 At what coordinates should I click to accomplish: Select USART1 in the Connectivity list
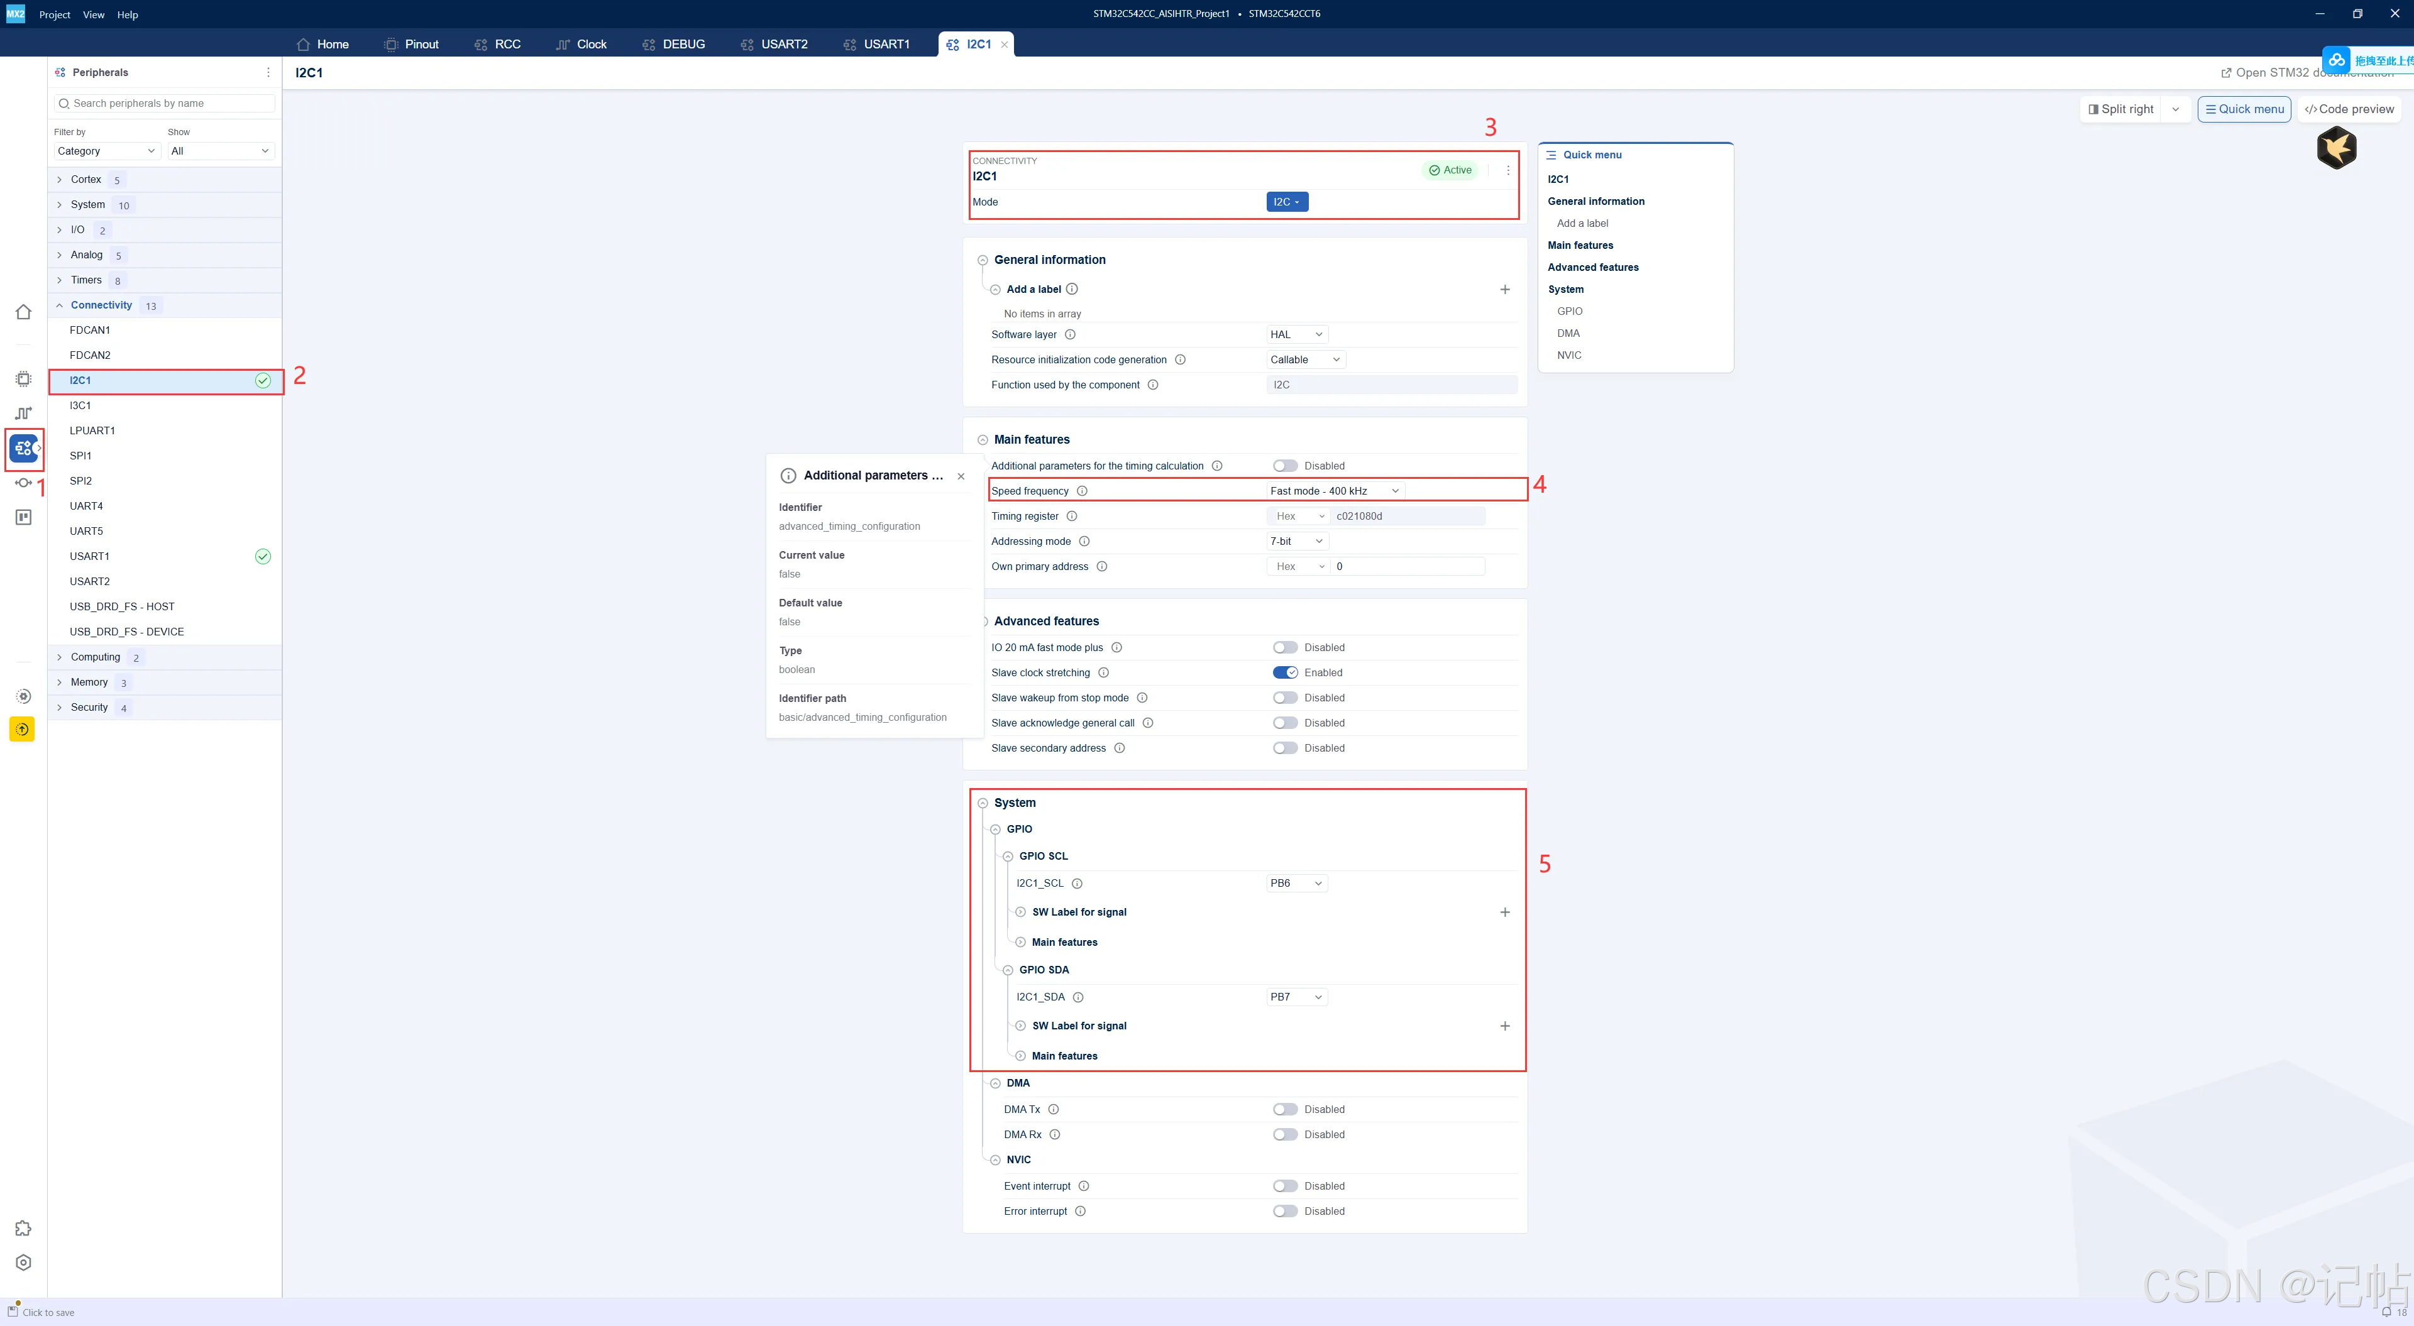[x=165, y=557]
